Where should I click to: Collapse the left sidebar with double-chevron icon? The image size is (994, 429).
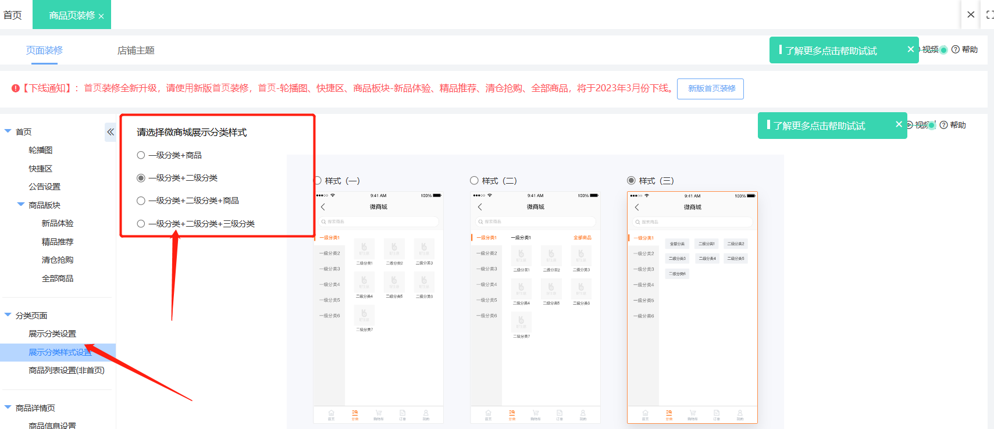point(111,132)
